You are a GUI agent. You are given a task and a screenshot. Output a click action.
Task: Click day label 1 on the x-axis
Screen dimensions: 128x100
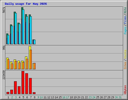(8, 97)
